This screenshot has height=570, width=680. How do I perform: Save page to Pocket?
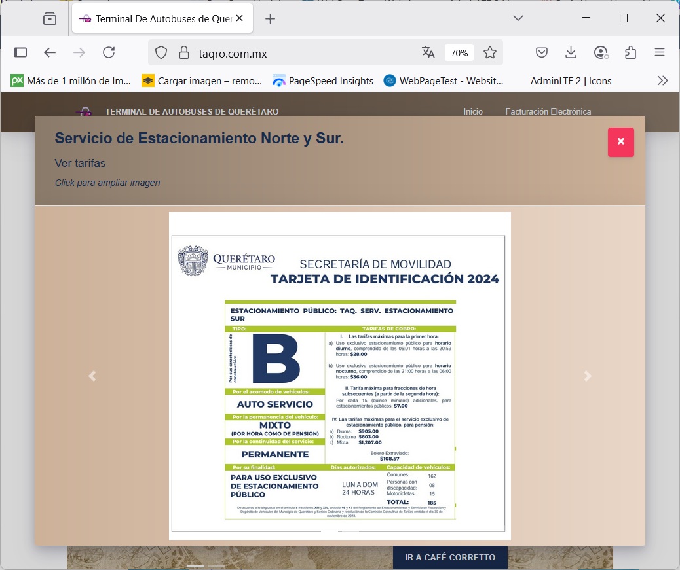pyautogui.click(x=542, y=52)
